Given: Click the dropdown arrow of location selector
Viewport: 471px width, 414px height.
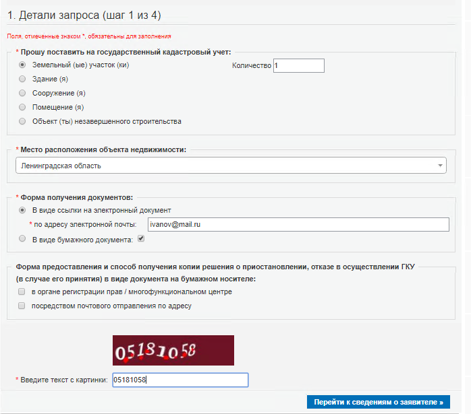Looking at the screenshot, I should [440, 166].
